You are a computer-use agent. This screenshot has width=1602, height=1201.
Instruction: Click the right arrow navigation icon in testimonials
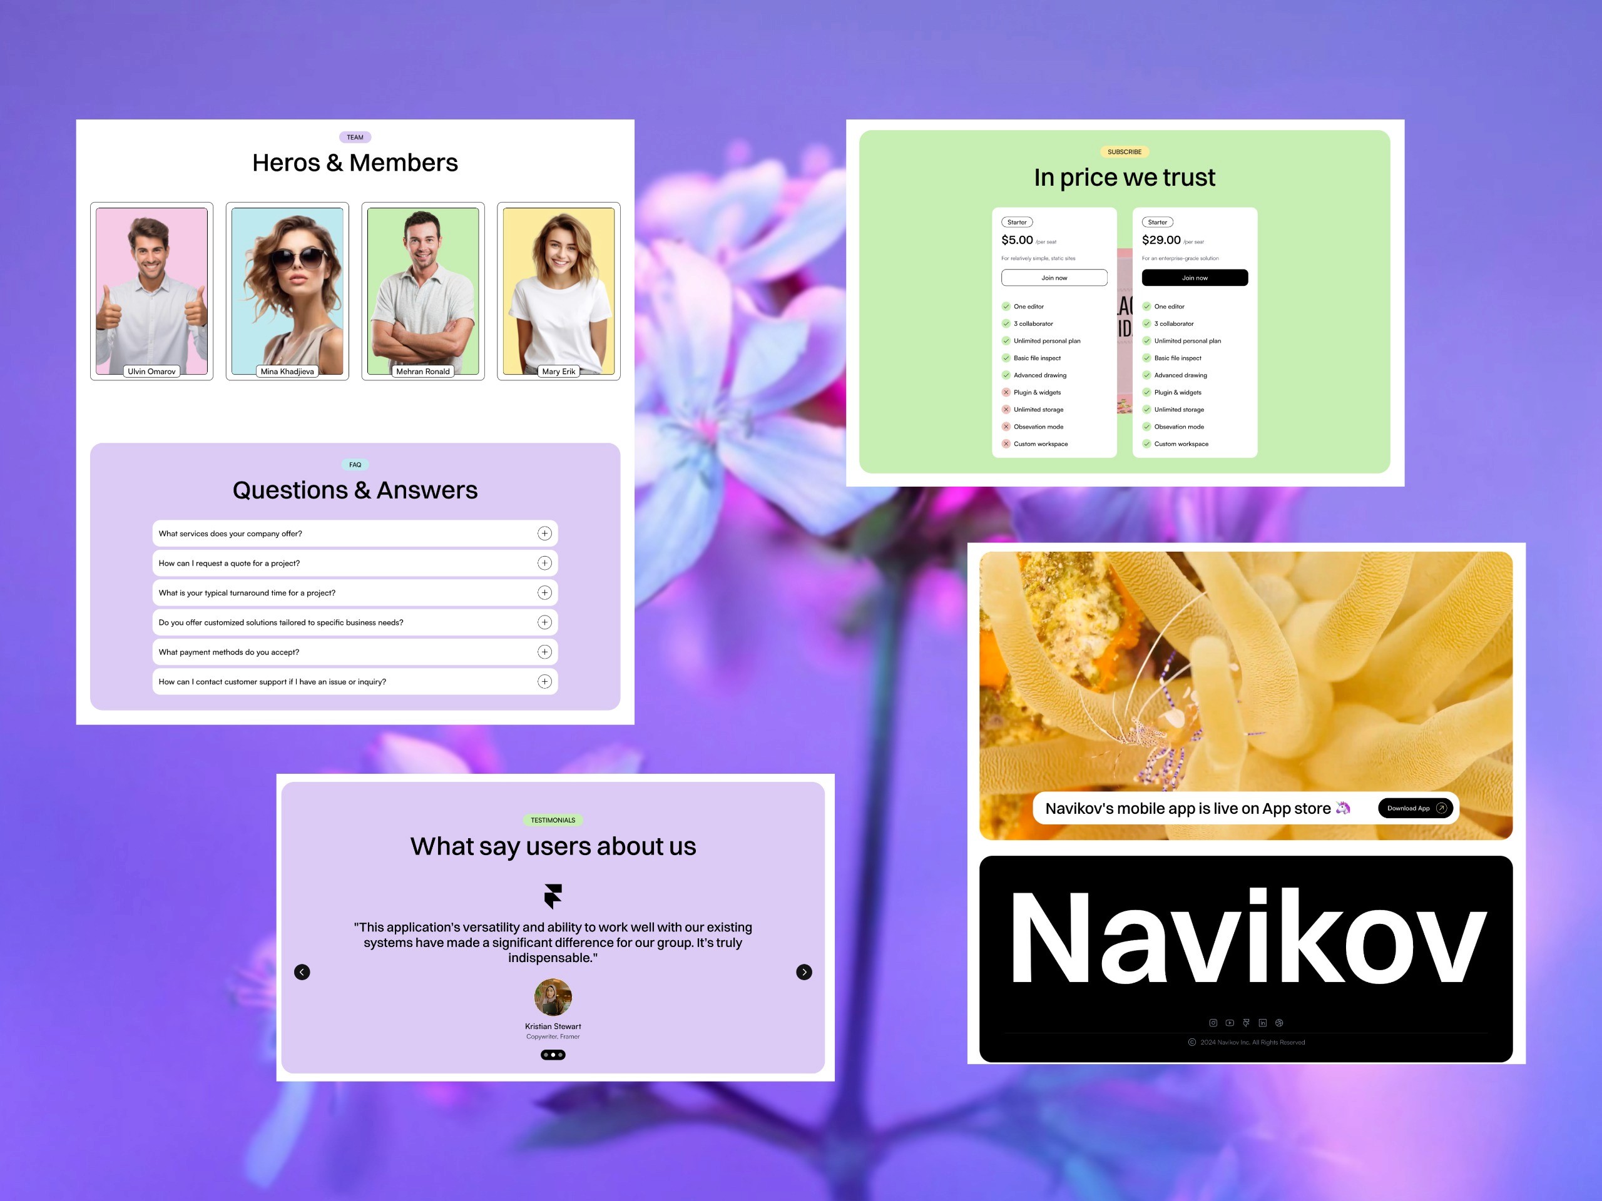(804, 971)
